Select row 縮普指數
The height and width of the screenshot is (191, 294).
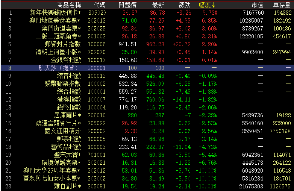[x=147, y=76]
